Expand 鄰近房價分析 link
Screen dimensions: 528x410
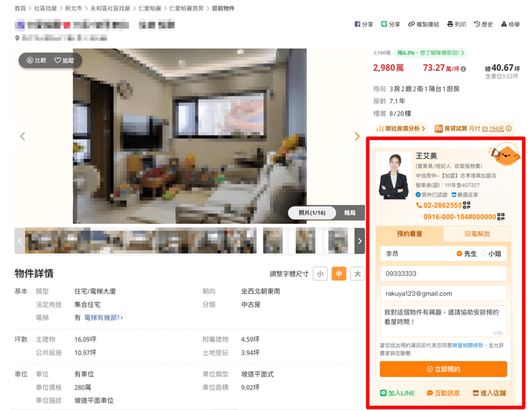(401, 128)
